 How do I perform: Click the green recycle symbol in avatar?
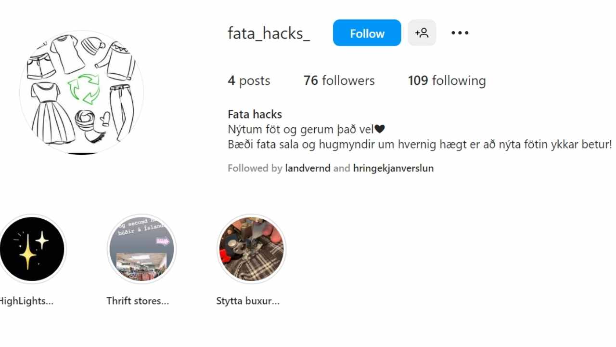(83, 89)
